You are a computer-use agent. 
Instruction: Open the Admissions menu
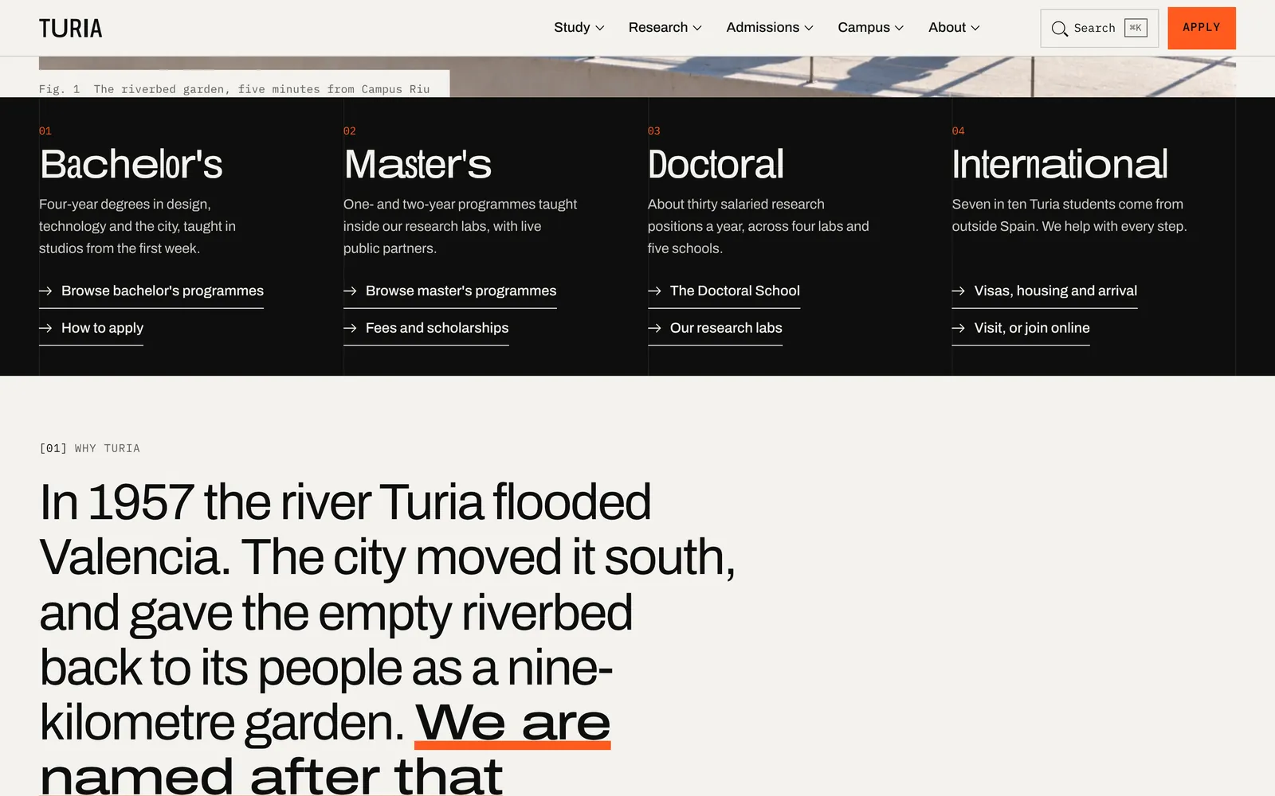coord(770,28)
